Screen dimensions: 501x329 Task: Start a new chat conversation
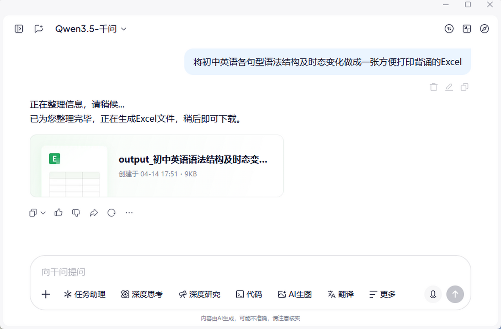(38, 29)
